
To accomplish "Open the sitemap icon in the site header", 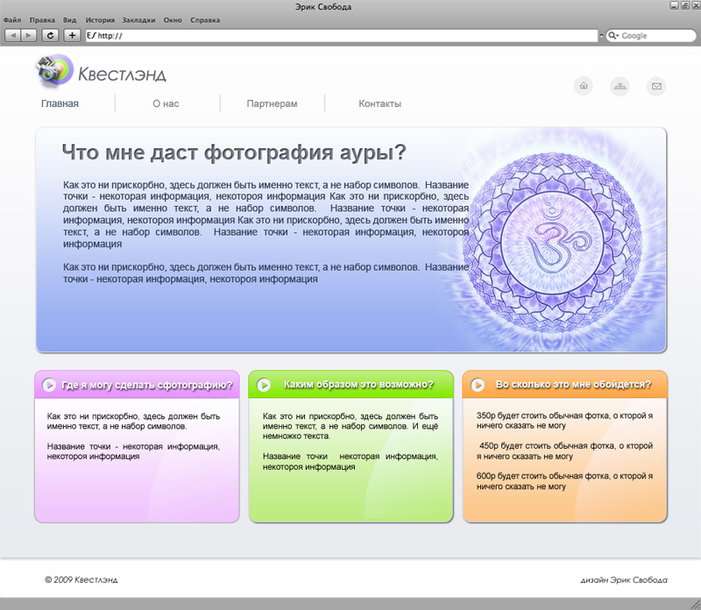I will click(x=620, y=86).
